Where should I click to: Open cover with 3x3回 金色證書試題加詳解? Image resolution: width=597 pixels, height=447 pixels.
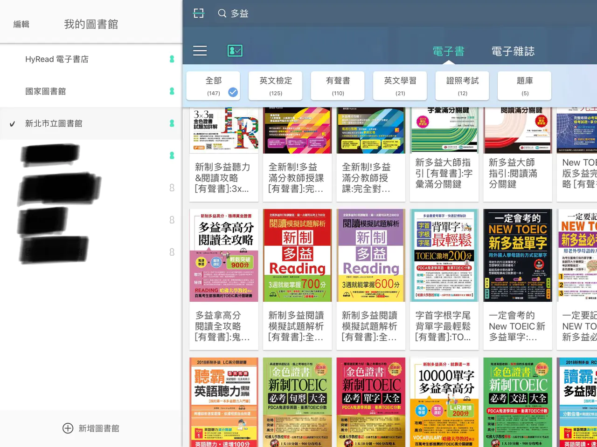[224, 130]
